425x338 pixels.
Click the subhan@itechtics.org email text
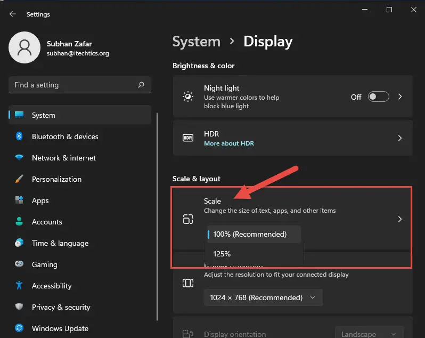(x=78, y=53)
